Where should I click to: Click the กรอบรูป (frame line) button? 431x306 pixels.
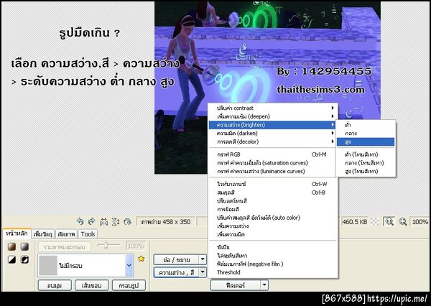pyautogui.click(x=129, y=285)
